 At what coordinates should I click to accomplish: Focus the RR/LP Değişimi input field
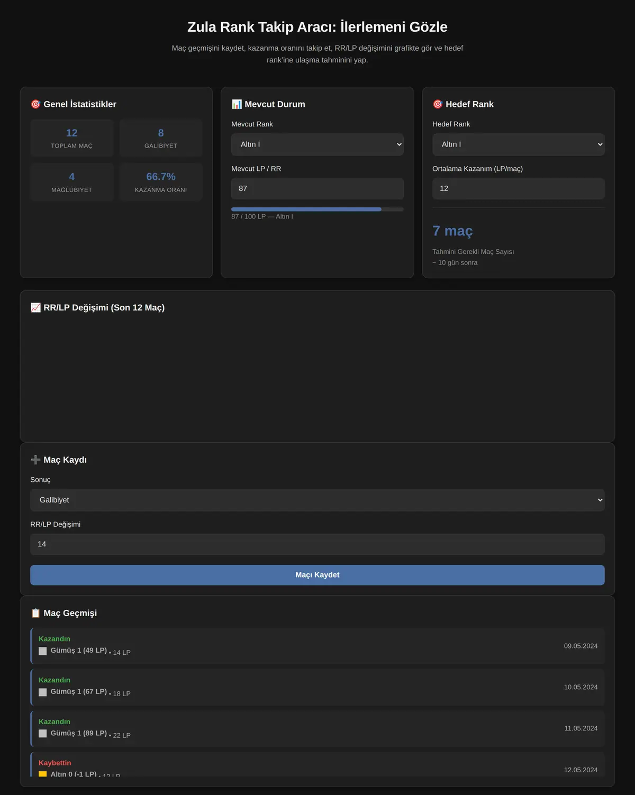click(x=317, y=544)
